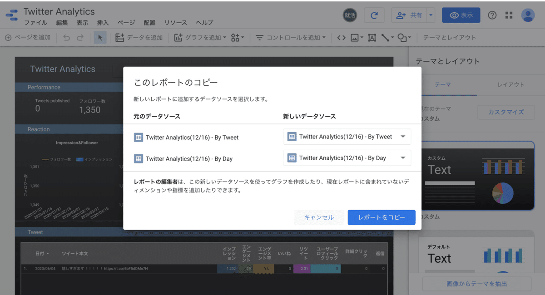This screenshot has height=295, width=545.
Task: Click the レポートをコピー button
Action: point(381,217)
